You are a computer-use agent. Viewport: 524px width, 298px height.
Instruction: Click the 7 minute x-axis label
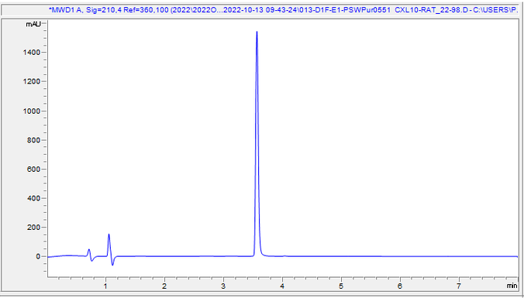pos(459,286)
